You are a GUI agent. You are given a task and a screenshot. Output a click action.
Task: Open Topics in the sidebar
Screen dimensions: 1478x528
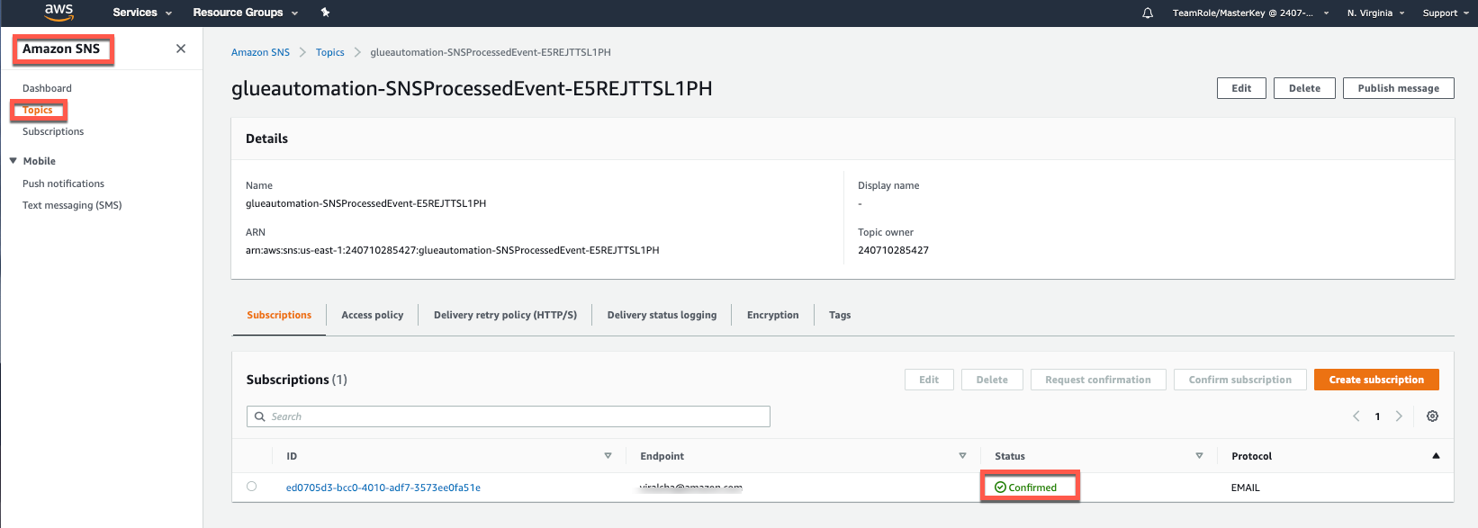38,110
